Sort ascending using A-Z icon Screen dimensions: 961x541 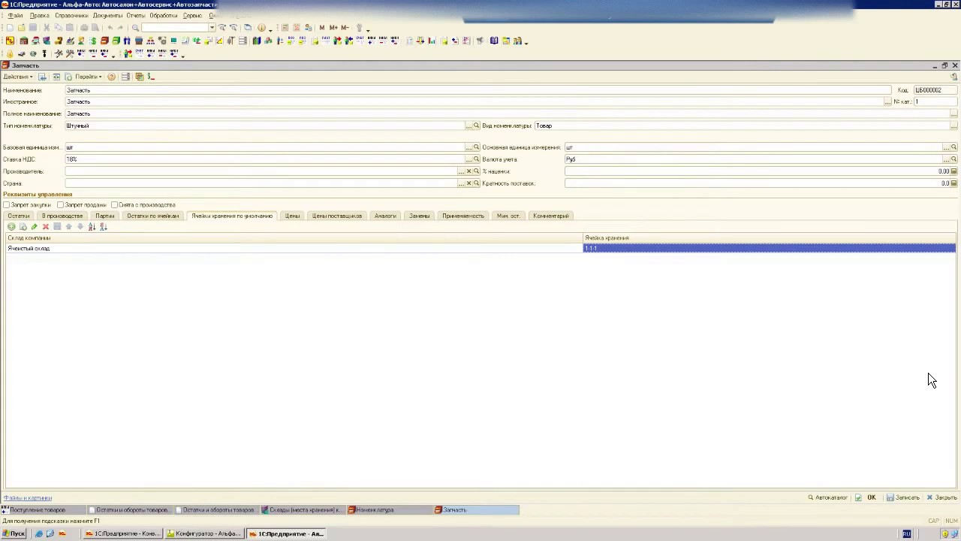tap(92, 227)
